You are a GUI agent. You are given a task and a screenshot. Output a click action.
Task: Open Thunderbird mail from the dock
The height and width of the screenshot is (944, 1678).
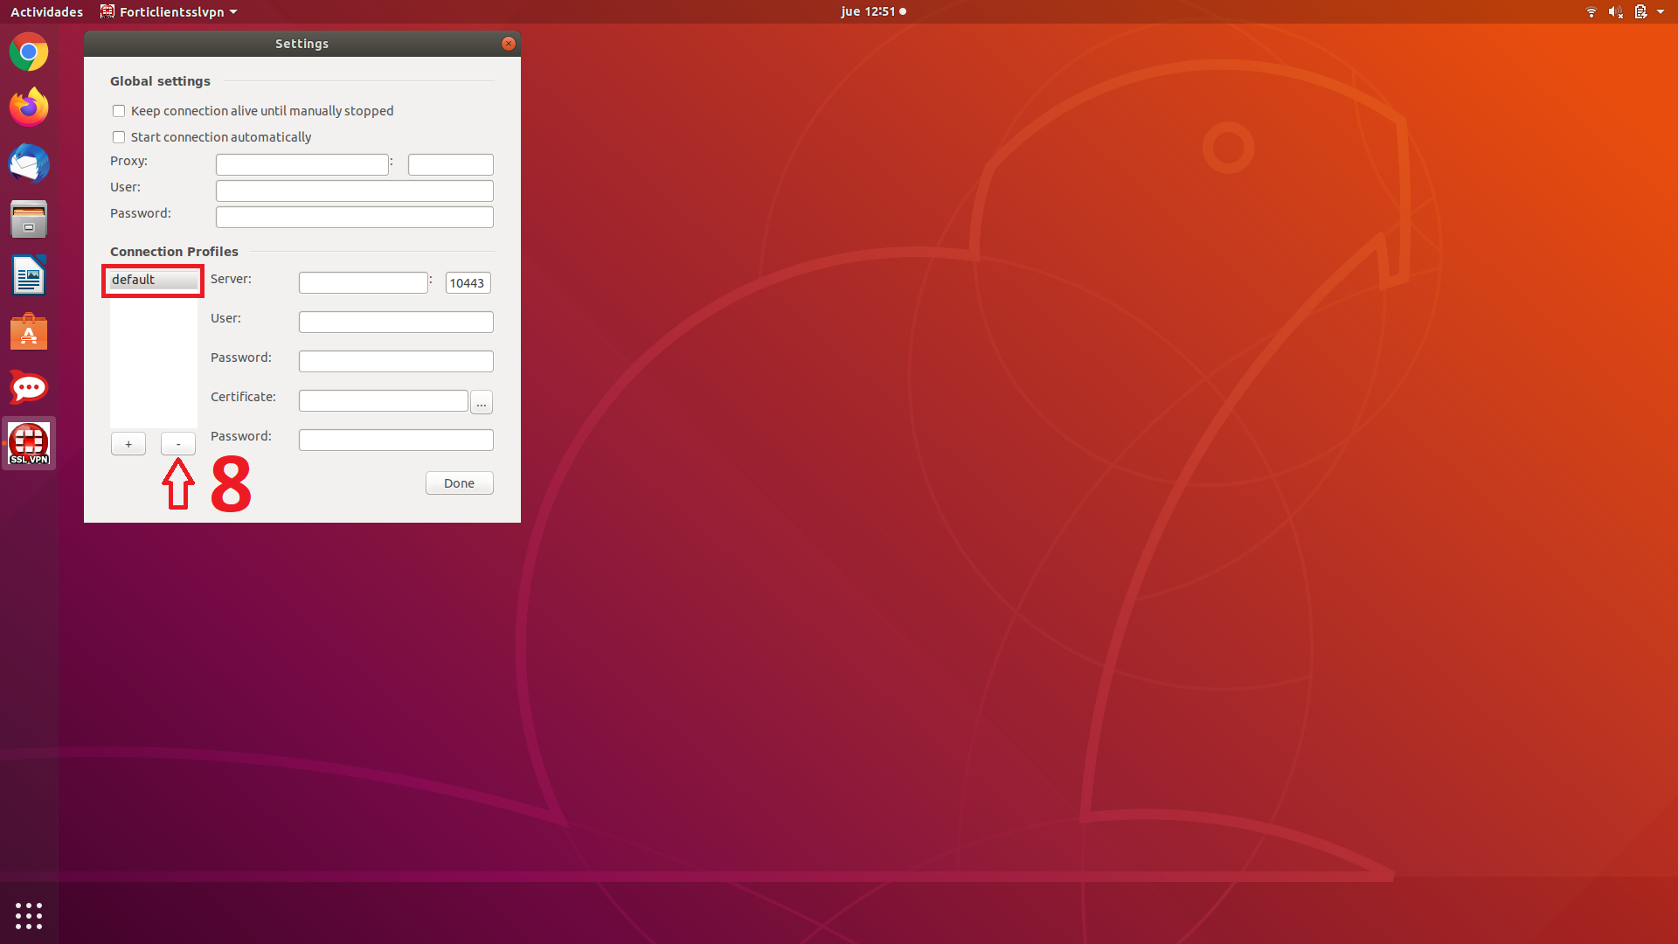[x=29, y=163]
